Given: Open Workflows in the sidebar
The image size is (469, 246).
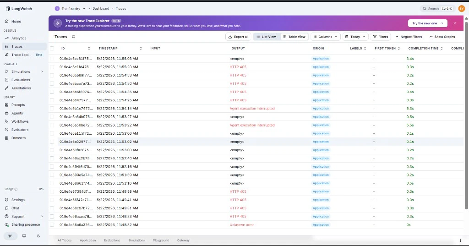Looking at the screenshot, I should [20, 121].
